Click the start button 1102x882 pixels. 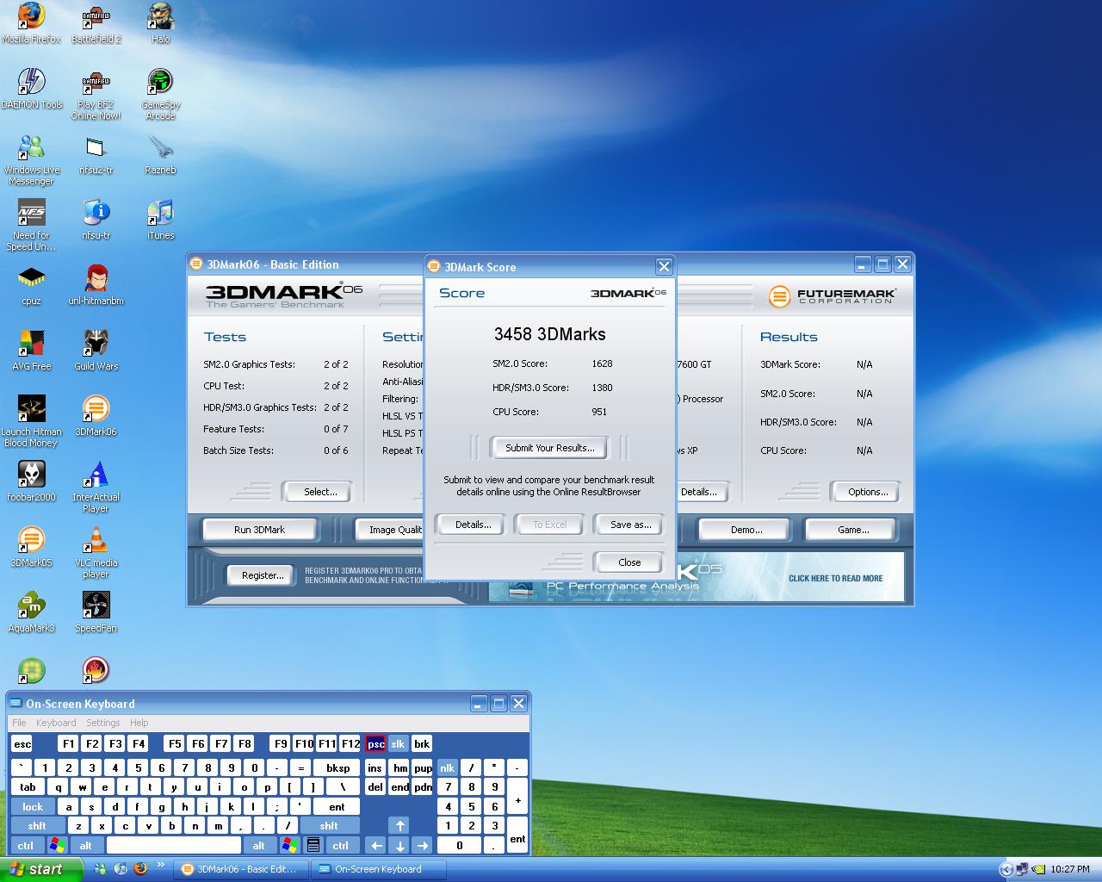(41, 869)
